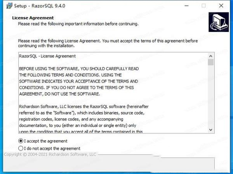Click the license agreement scrollbar thumb
The height and width of the screenshot is (174, 233).
[211, 62]
